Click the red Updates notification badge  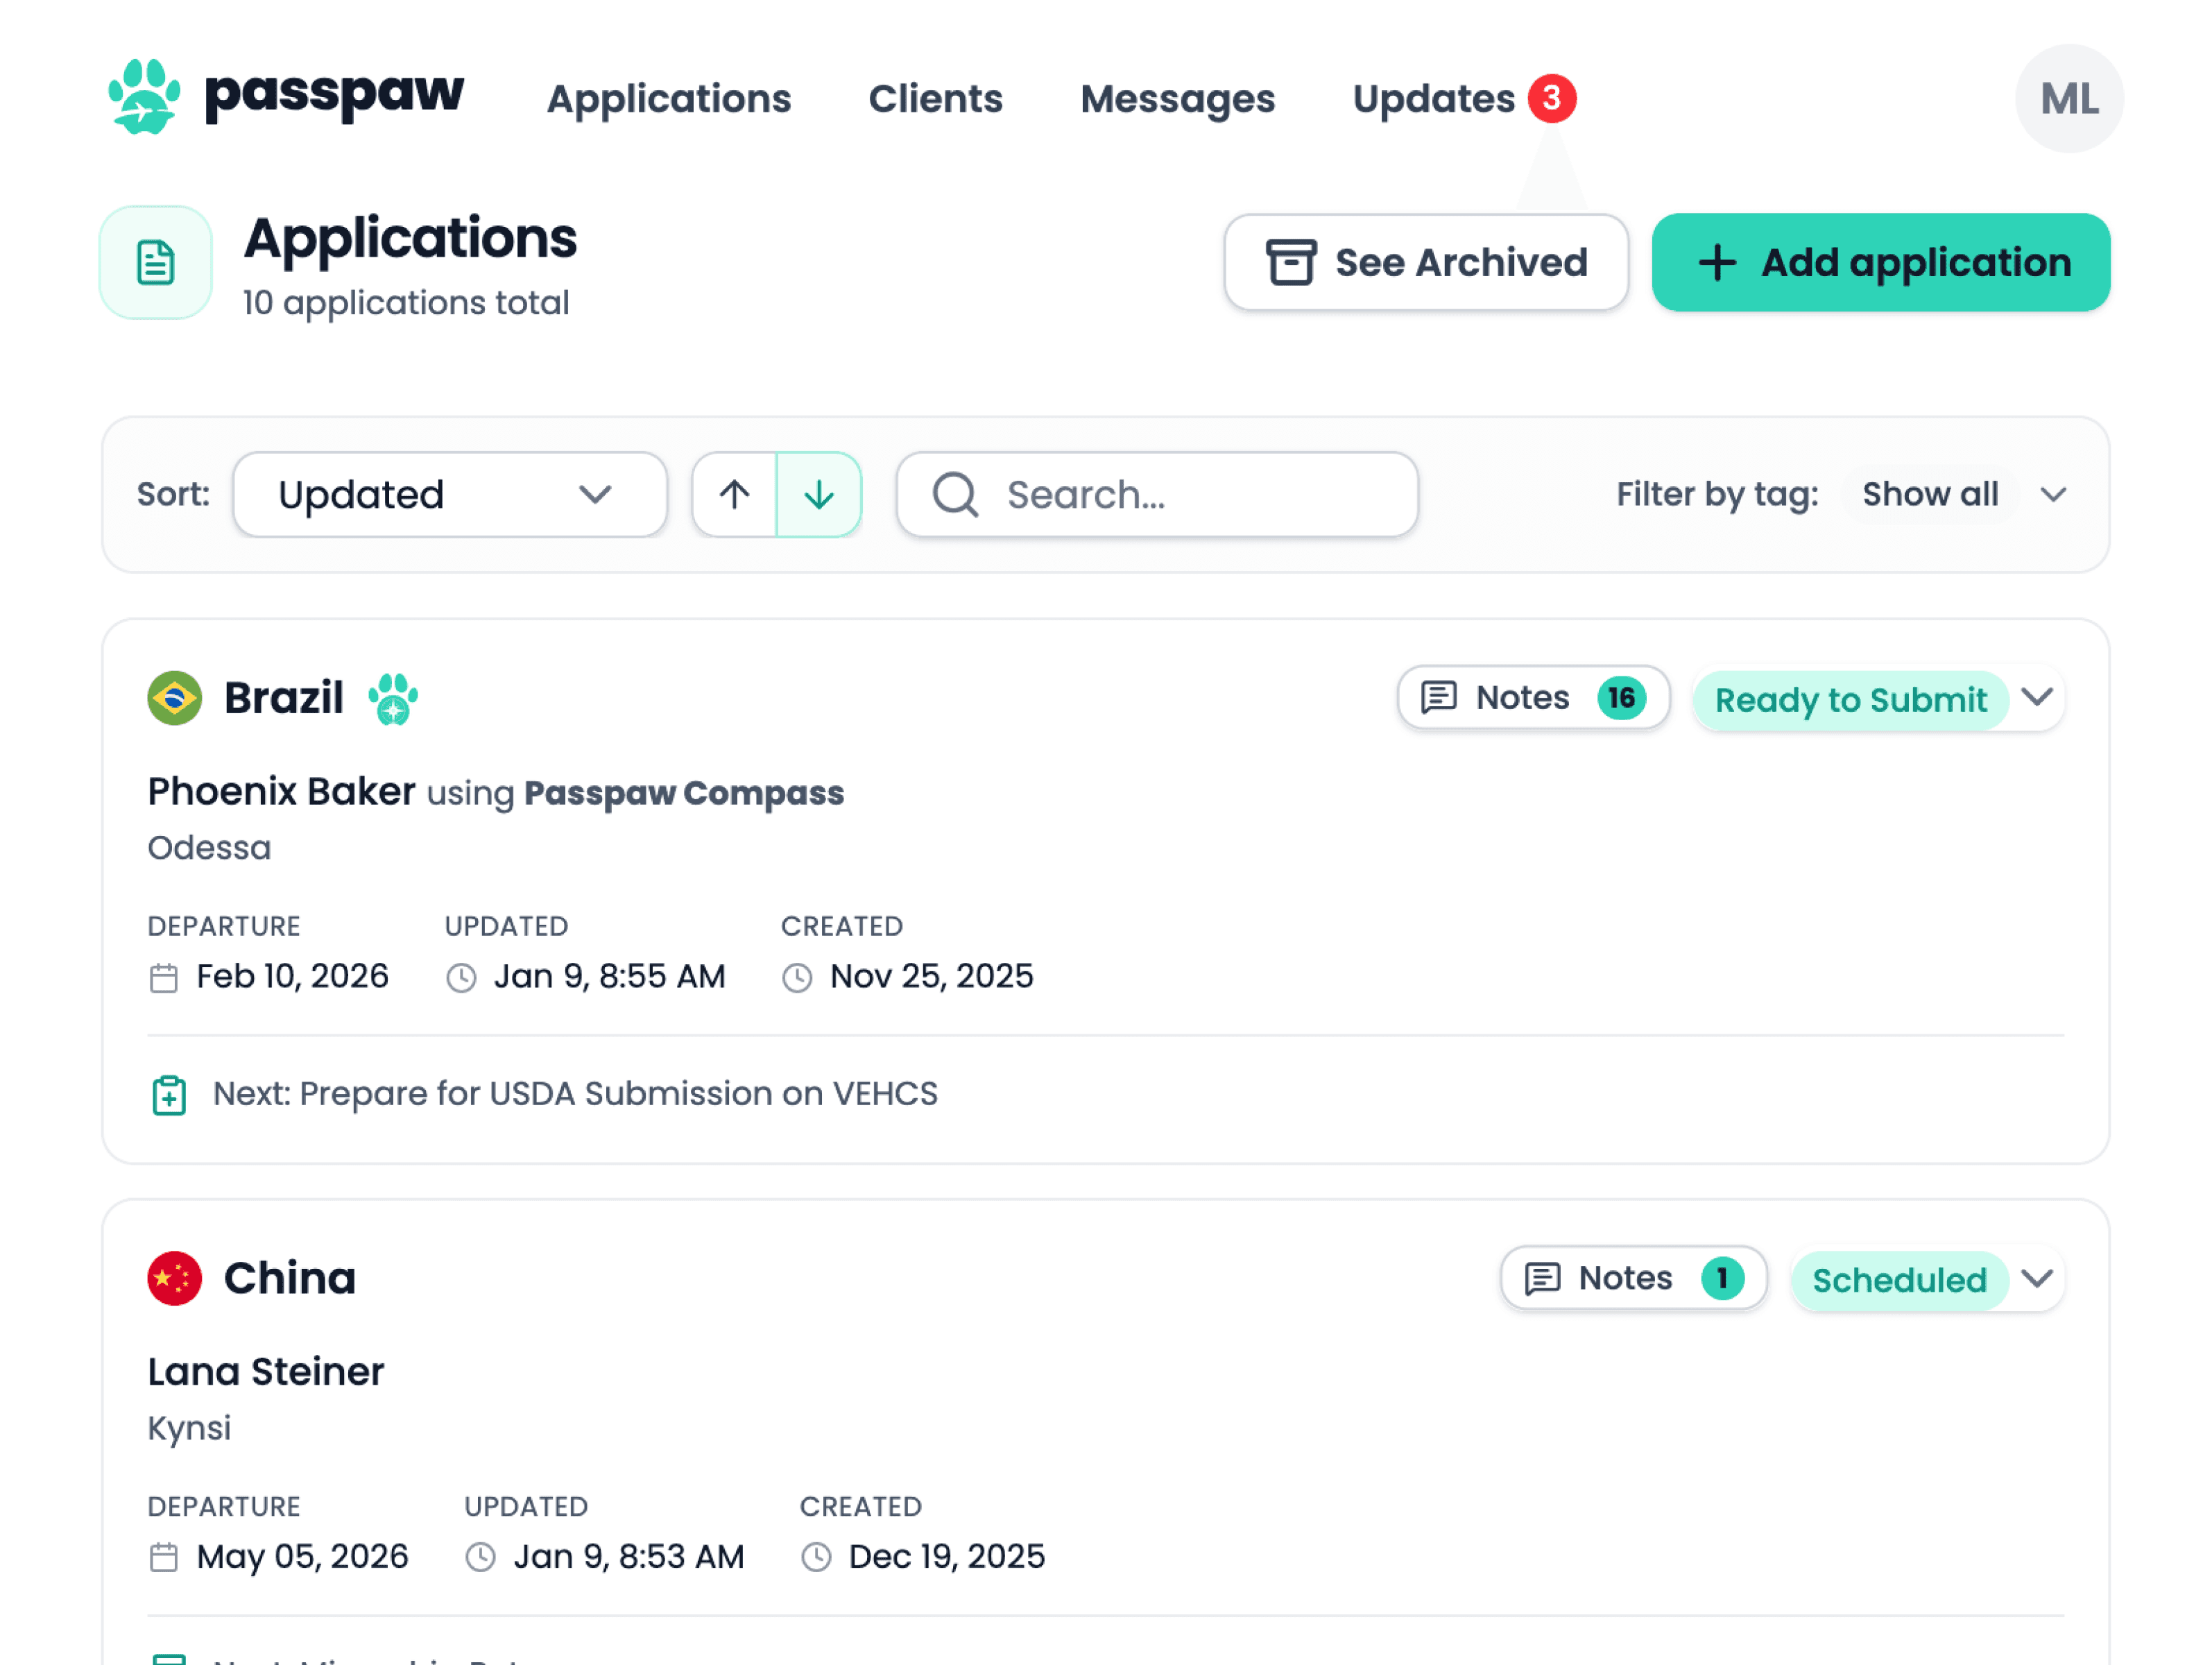click(1551, 98)
